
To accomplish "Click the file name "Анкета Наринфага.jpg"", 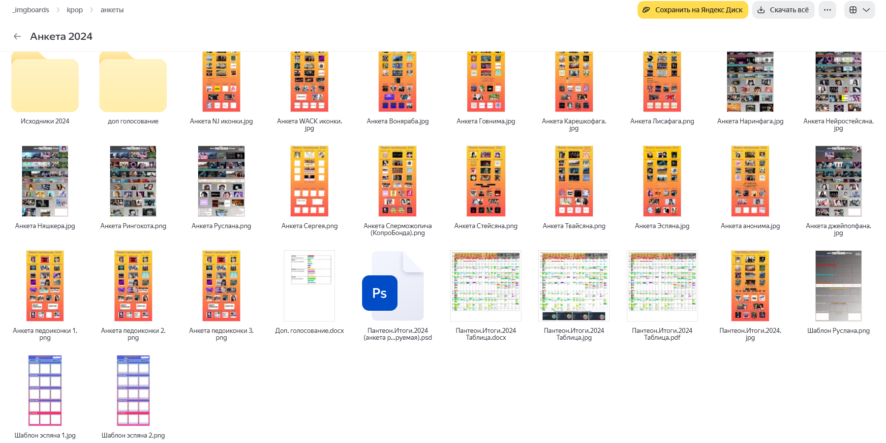I will (750, 121).
